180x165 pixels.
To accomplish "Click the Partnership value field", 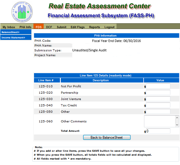I will point(158,92).
